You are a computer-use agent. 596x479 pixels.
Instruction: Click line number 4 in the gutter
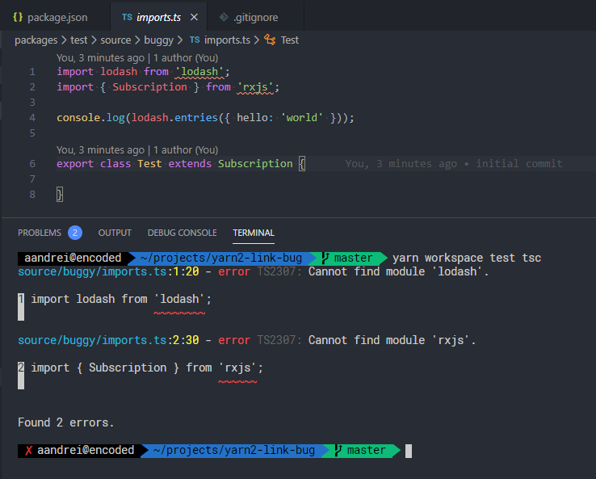(x=32, y=117)
